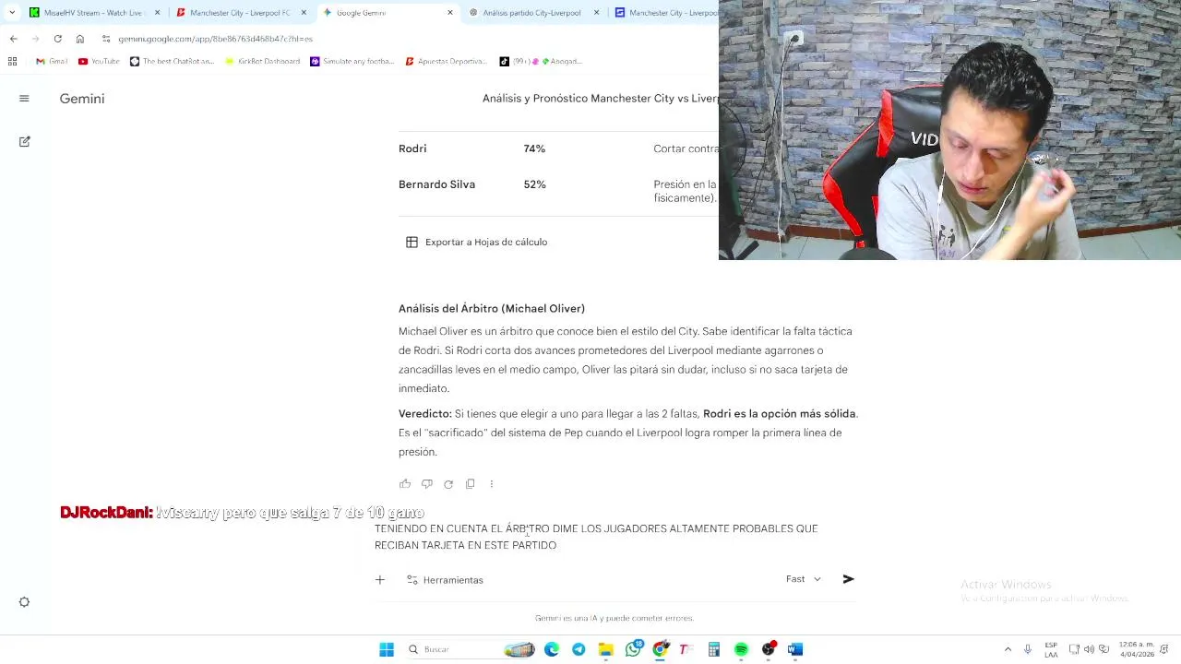1181x664 pixels.
Task: Open Microsoft Word from taskbar
Action: pyautogui.click(x=795, y=649)
